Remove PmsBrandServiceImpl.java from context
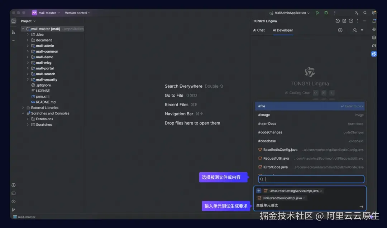 coord(305,198)
